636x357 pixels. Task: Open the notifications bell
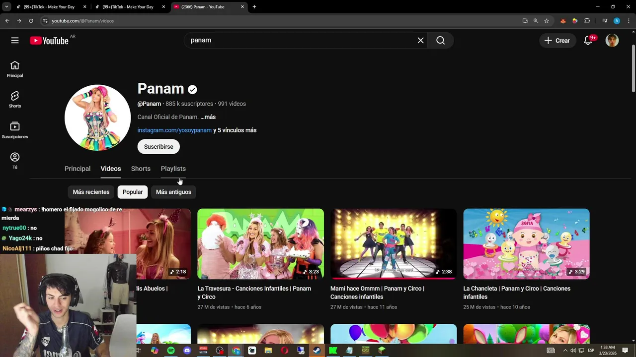tap(588, 41)
